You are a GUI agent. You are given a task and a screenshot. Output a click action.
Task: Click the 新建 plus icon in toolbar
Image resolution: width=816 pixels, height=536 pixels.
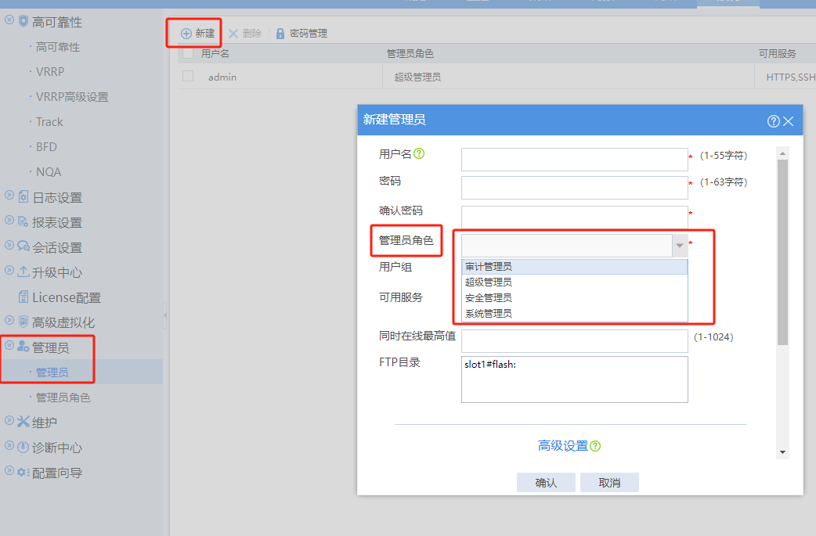[x=186, y=34]
